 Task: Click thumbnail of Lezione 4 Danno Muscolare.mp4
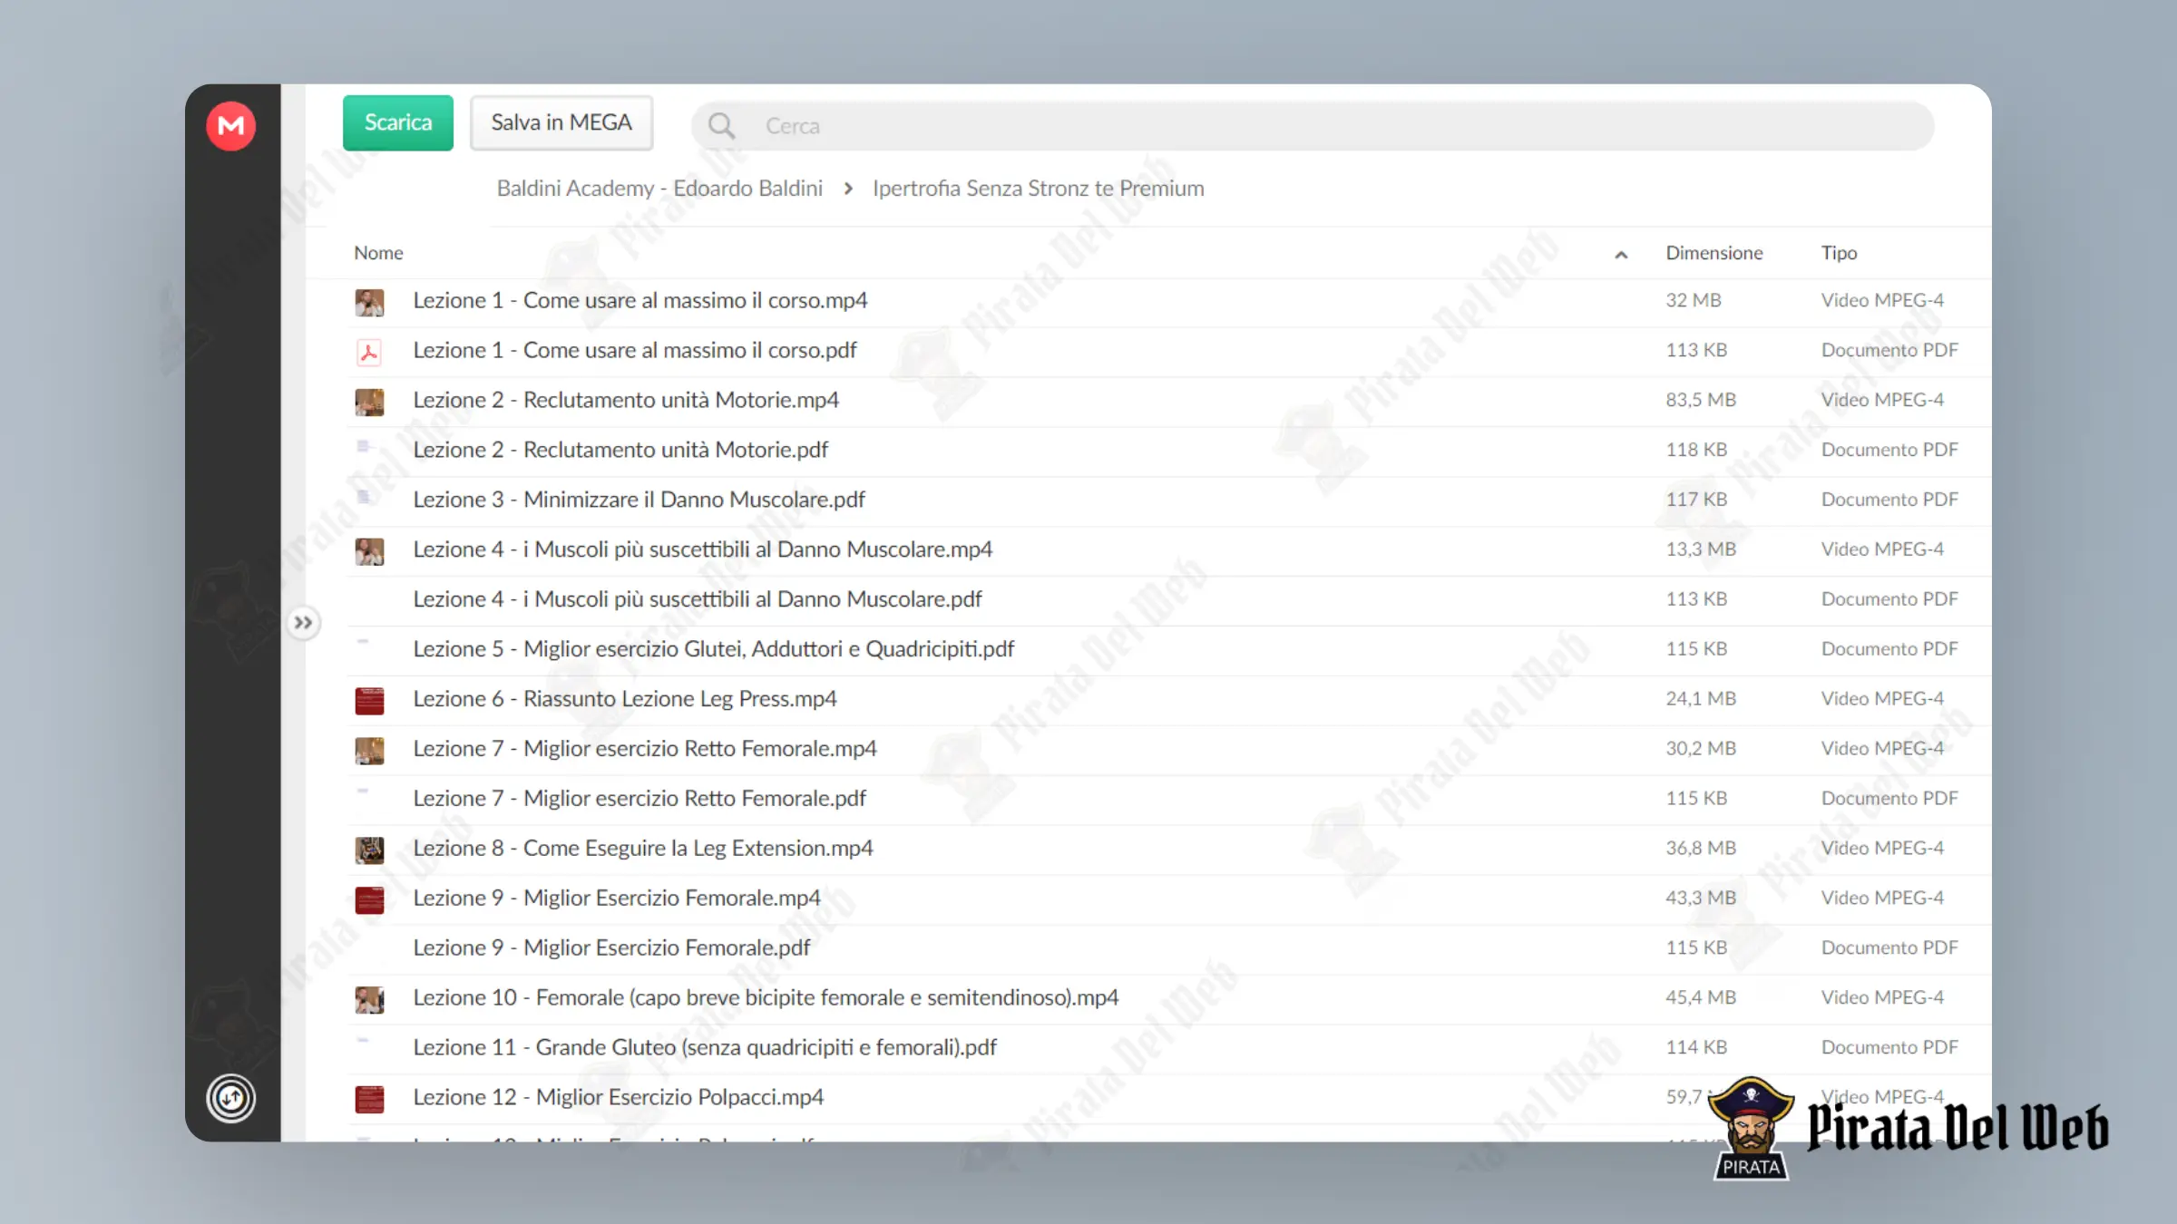[x=369, y=551]
